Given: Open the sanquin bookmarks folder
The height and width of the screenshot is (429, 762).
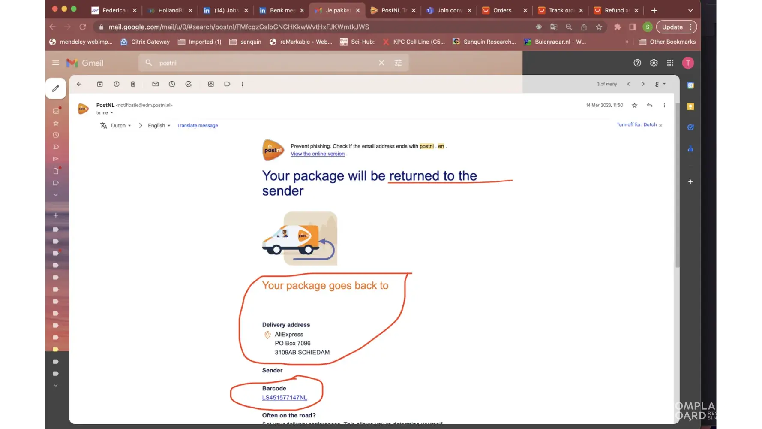Looking at the screenshot, I should (x=246, y=42).
